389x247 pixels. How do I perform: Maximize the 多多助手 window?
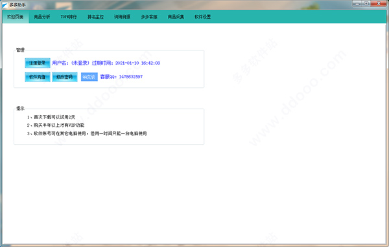tap(366, 3)
